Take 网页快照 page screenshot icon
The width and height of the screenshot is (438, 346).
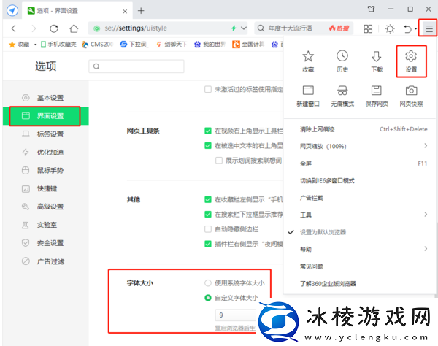pyautogui.click(x=411, y=96)
